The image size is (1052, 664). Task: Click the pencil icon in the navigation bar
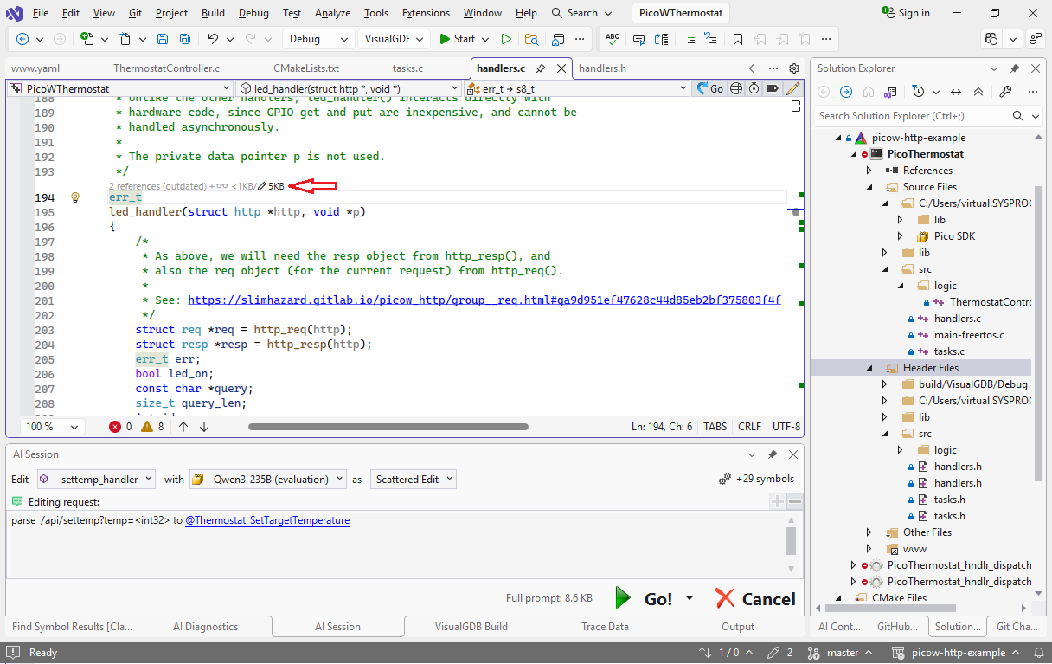[x=792, y=88]
